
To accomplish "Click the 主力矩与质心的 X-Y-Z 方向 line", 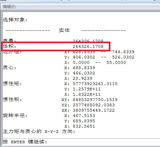I will [39, 132].
